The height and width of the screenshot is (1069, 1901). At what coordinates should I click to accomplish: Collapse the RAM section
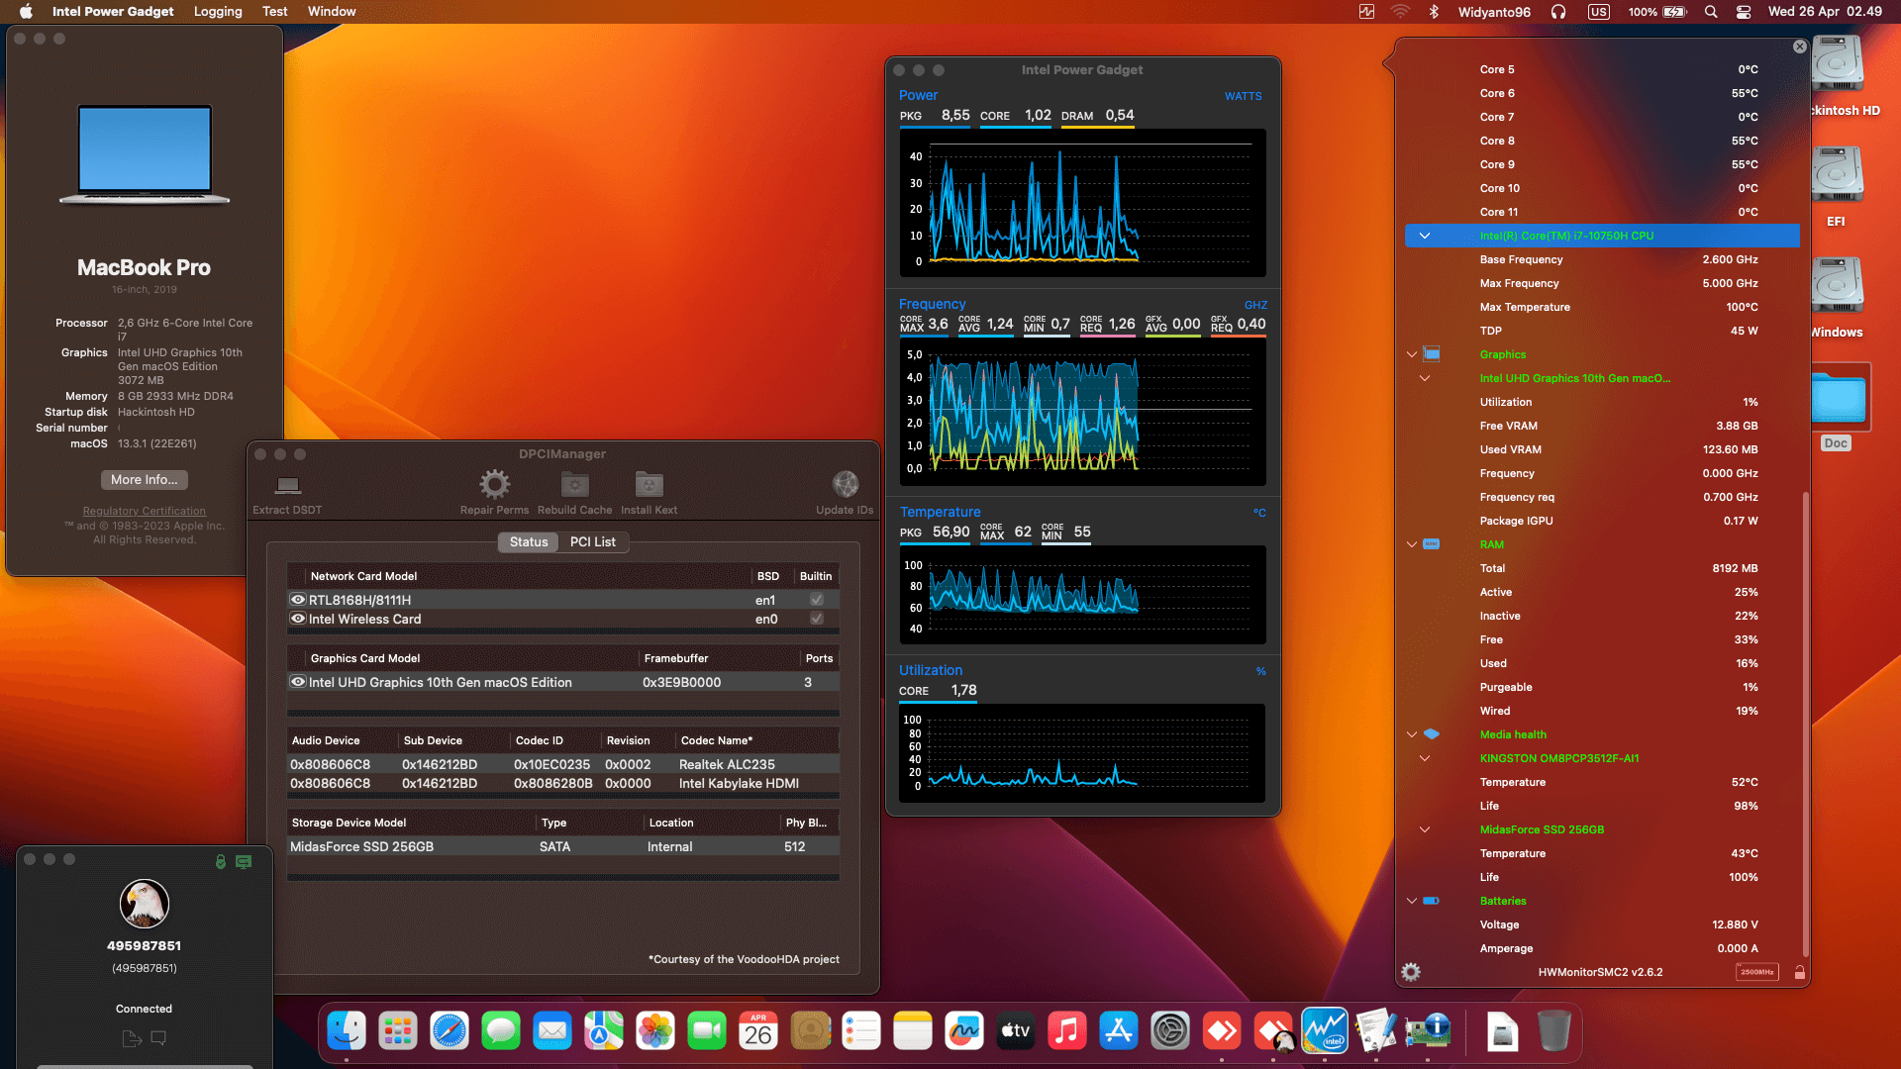pos(1412,544)
